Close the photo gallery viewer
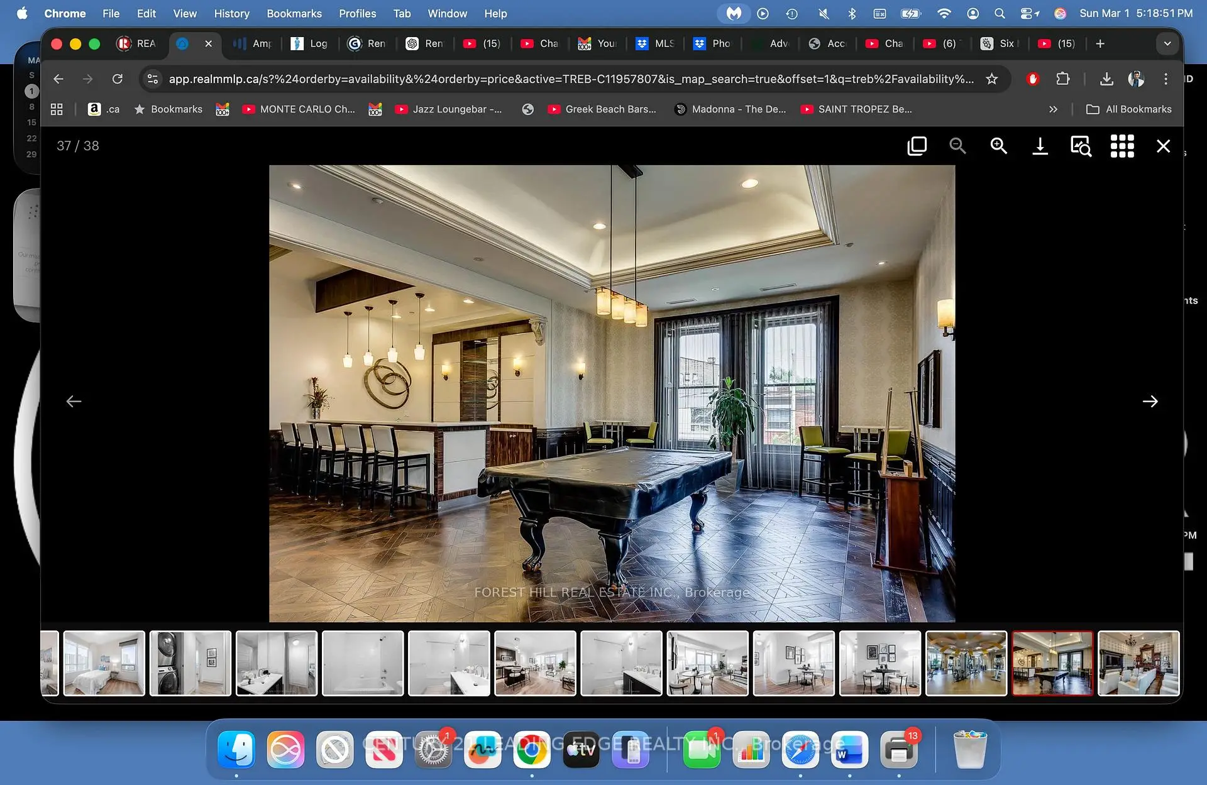This screenshot has height=785, width=1207. [x=1163, y=146]
